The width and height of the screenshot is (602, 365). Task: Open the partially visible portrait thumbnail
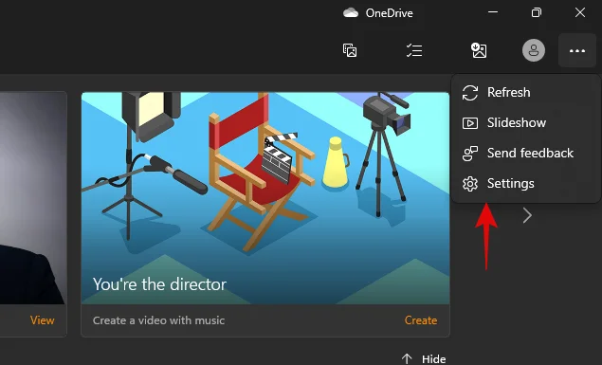[x=32, y=198]
